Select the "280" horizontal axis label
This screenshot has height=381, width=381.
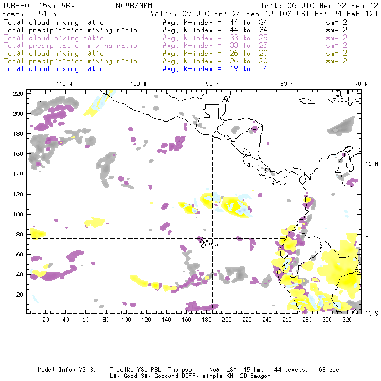tap(307, 320)
